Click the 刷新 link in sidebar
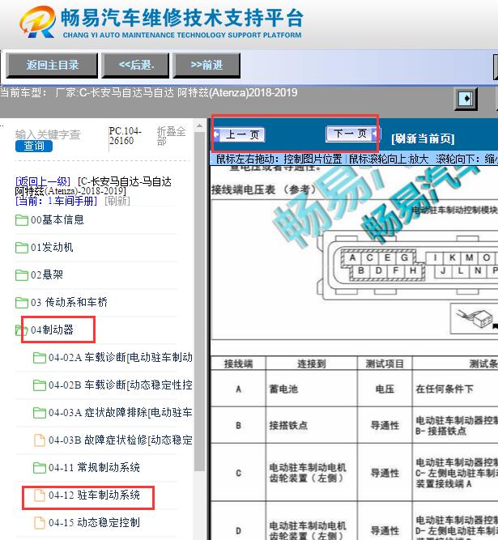498x540 pixels. (x=117, y=201)
